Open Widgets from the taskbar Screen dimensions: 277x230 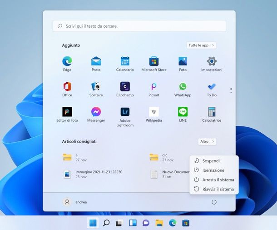point(133,223)
